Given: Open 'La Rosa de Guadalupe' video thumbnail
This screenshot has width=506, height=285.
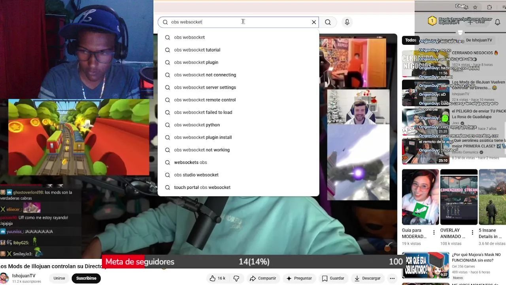Looking at the screenshot, I should click(x=426, y=122).
